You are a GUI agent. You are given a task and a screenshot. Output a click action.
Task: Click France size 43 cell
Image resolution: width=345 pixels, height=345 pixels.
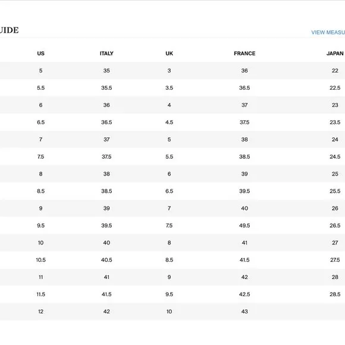[244, 312]
